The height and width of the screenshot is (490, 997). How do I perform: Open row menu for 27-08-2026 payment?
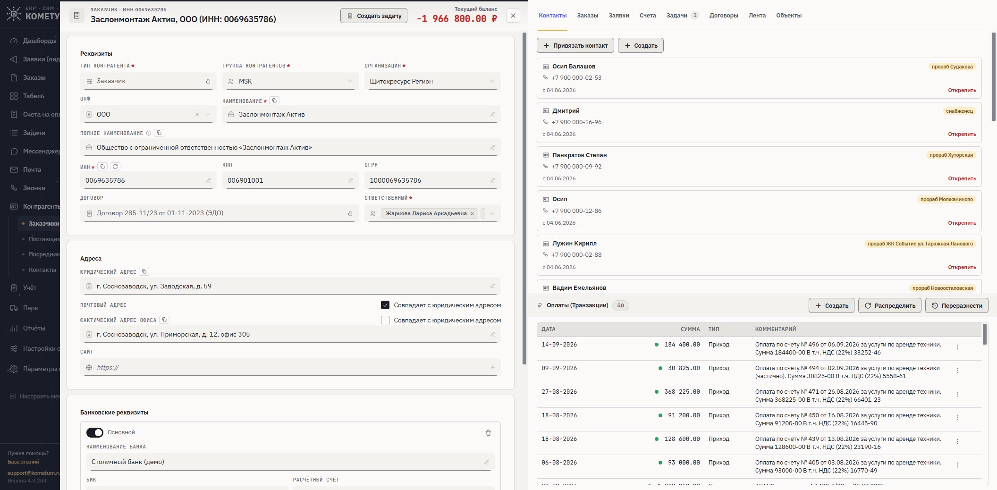[958, 394]
